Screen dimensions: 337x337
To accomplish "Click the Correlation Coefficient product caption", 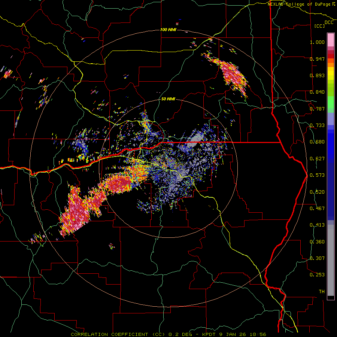I will click(x=118, y=334).
